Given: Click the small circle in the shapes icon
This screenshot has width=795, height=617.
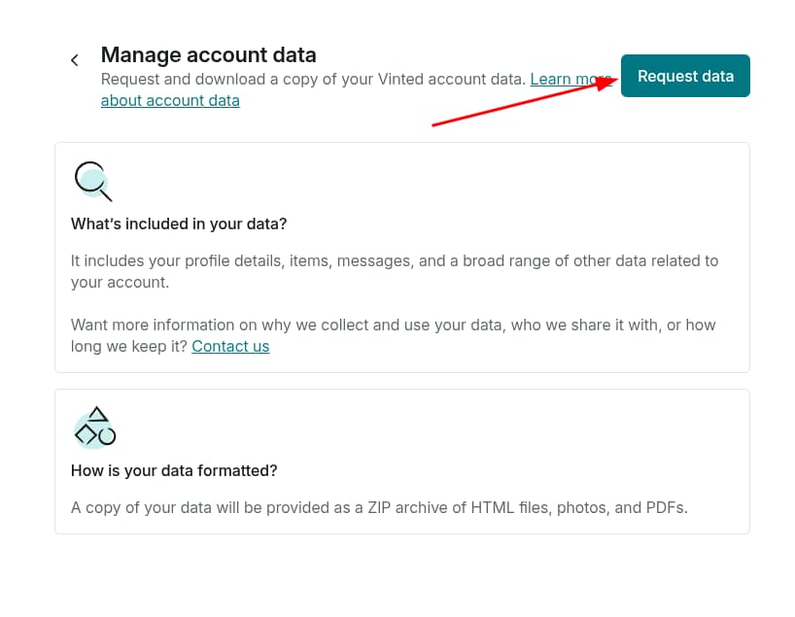Looking at the screenshot, I should coord(107,436).
